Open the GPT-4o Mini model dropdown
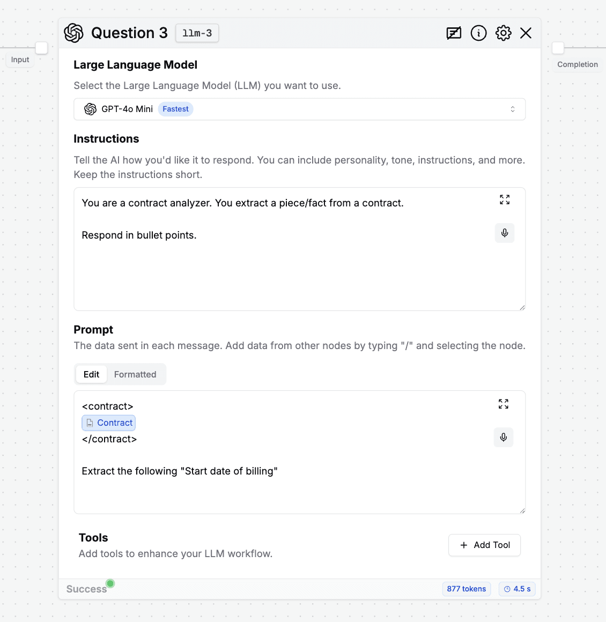This screenshot has width=606, height=622. point(300,109)
